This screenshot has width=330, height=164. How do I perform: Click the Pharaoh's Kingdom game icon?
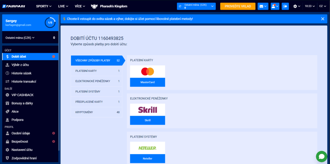pyautogui.click(x=94, y=6)
